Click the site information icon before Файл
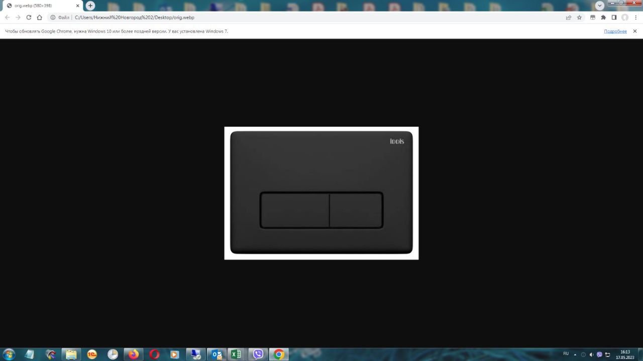 [53, 18]
